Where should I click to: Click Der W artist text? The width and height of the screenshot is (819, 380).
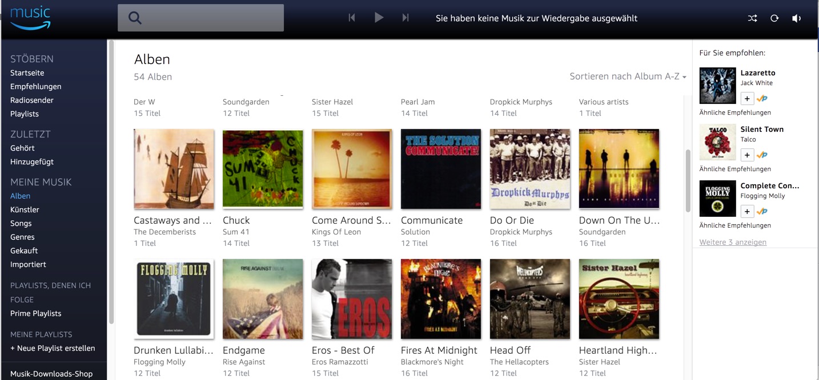(144, 102)
